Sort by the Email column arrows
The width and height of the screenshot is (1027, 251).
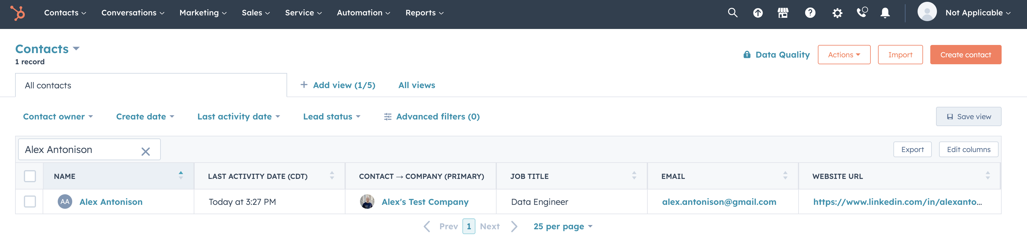tap(785, 175)
